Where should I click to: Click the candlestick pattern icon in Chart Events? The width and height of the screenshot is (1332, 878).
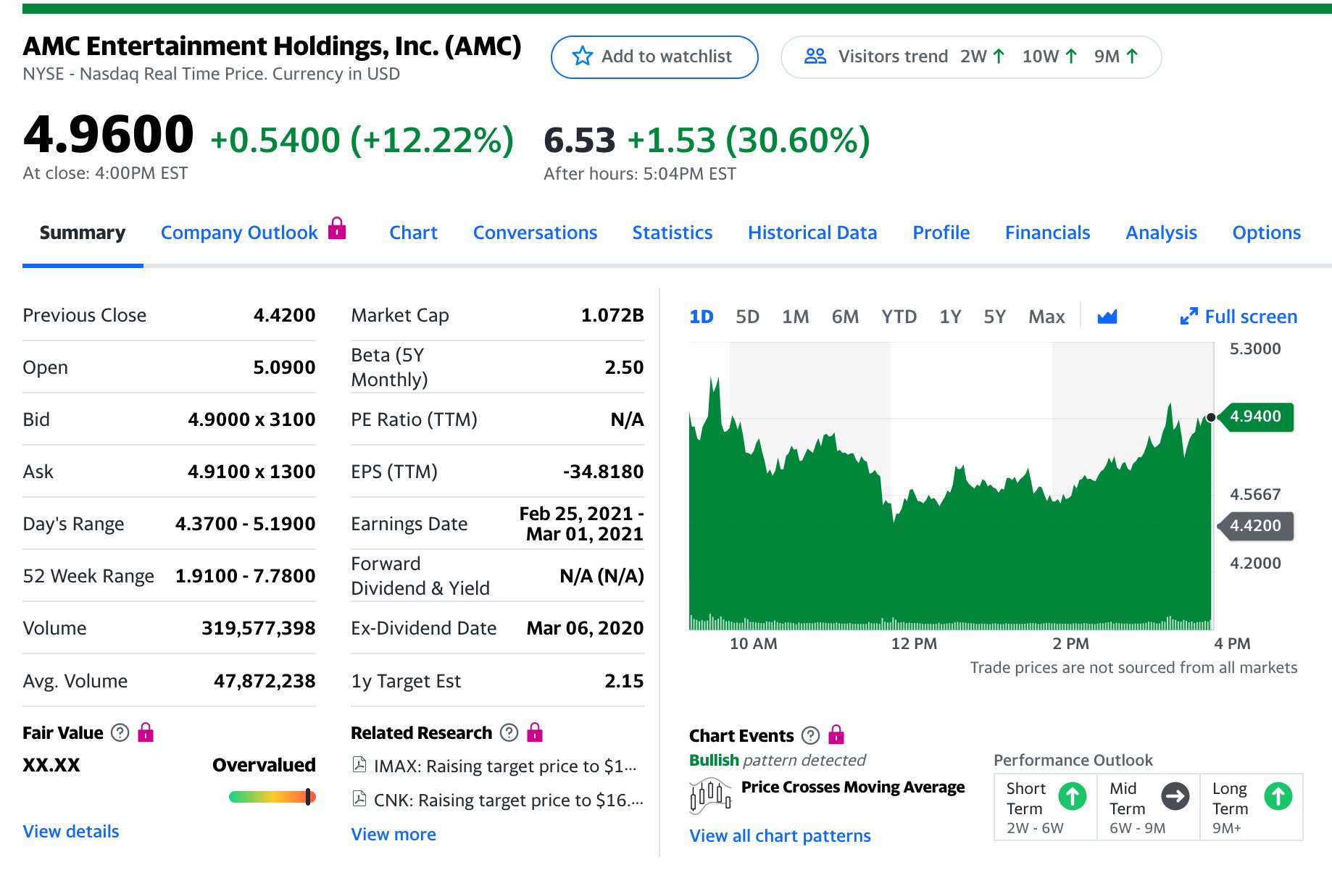coord(710,795)
